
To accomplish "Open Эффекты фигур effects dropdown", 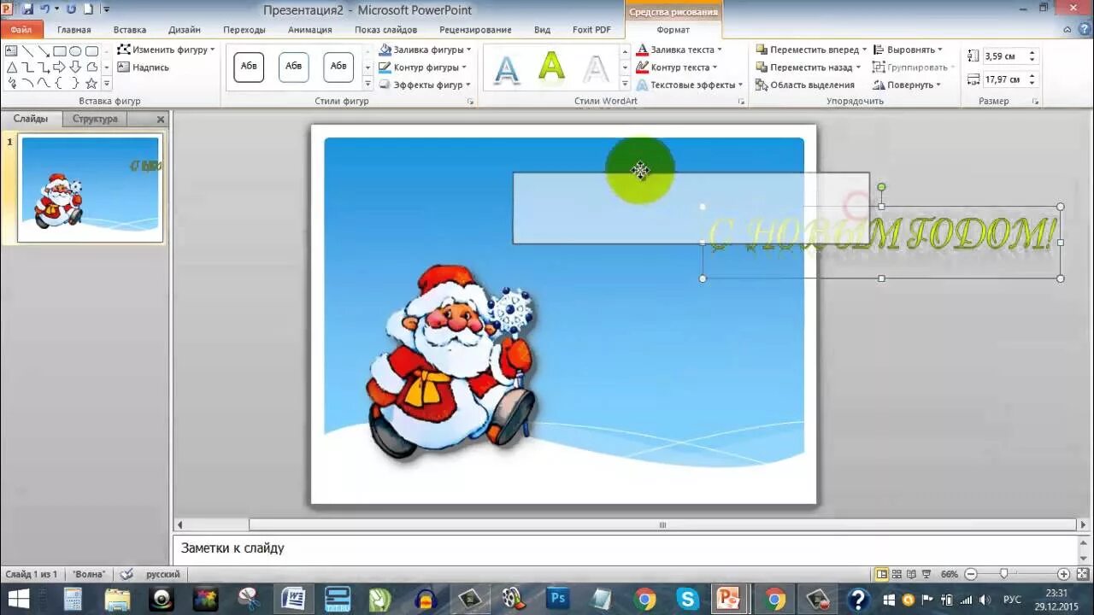I will tap(425, 85).
